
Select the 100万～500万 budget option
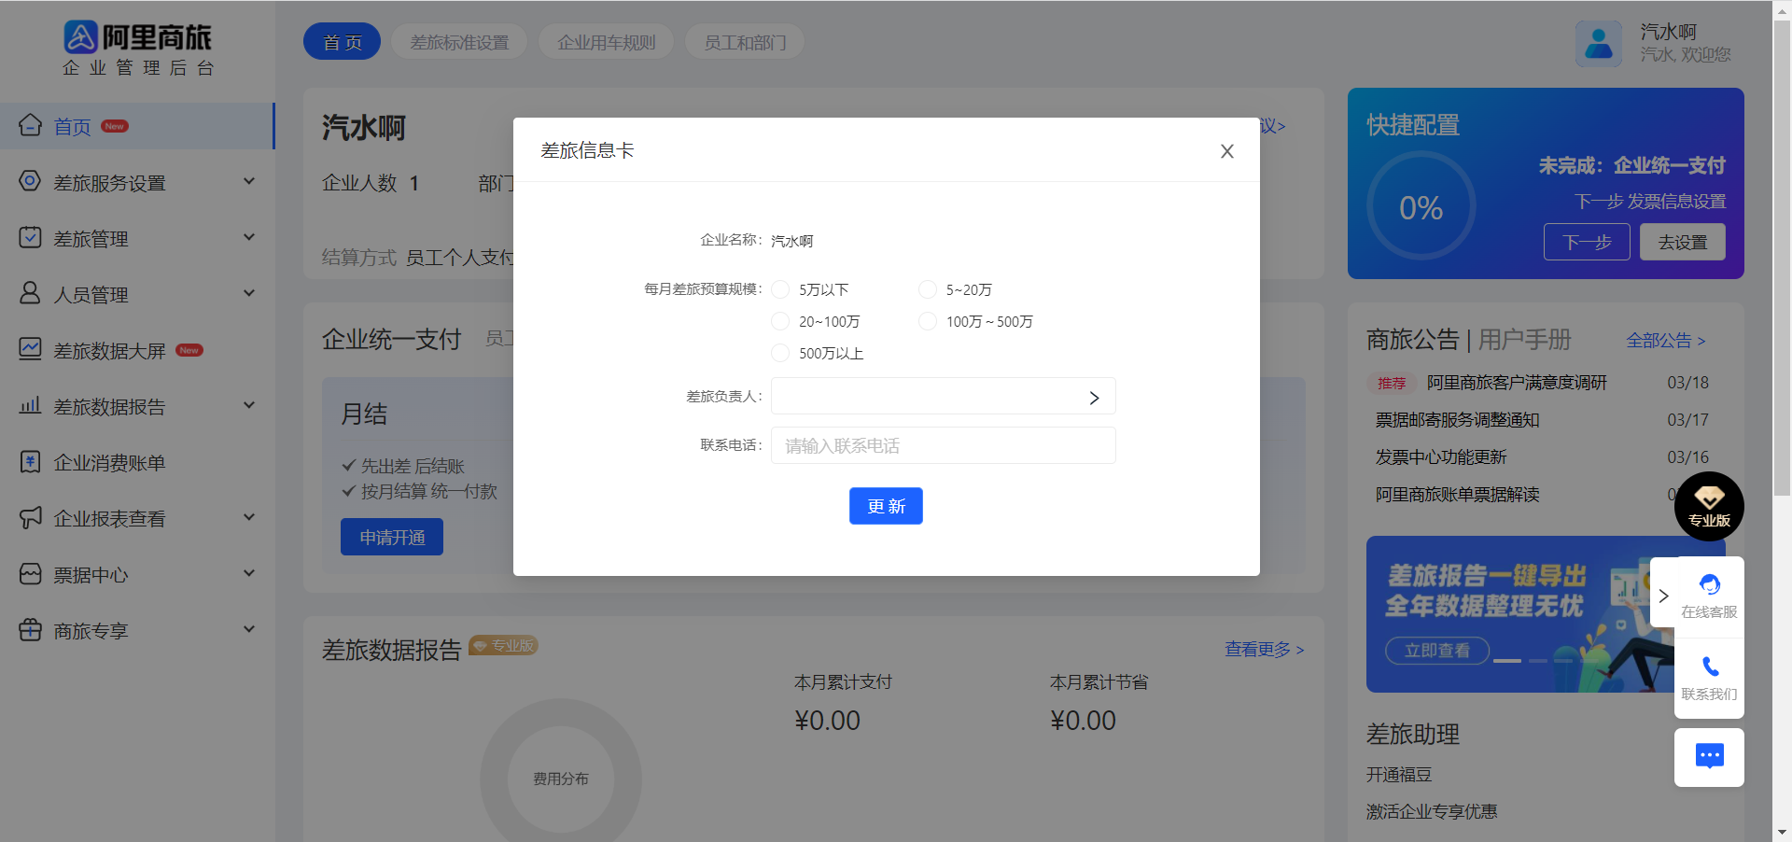(928, 321)
